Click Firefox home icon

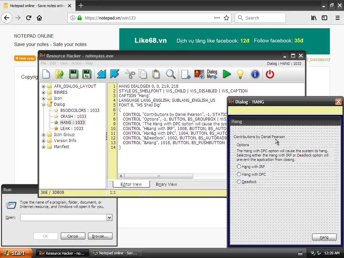click(x=39, y=18)
